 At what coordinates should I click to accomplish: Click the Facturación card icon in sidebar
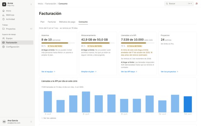pyautogui.click(x=3, y=43)
